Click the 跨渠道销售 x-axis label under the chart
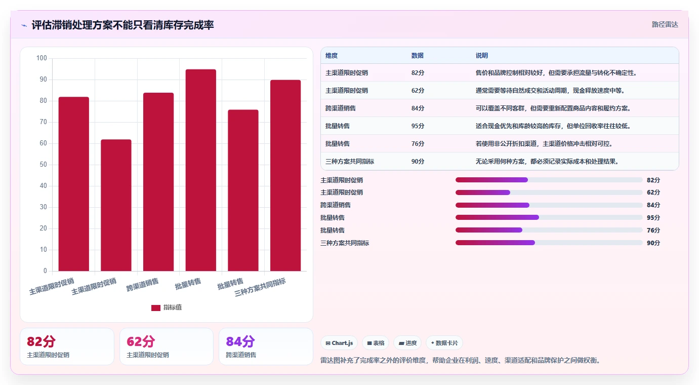Viewport: 699px width, 385px height. point(142,285)
